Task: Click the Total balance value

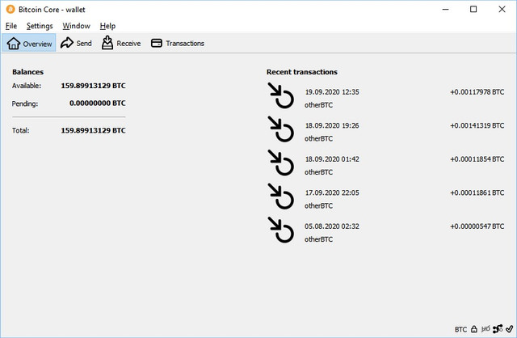Action: tap(94, 130)
